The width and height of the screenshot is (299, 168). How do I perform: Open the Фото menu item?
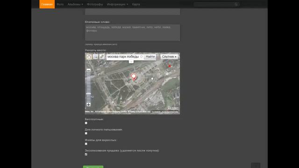(x=60, y=4)
